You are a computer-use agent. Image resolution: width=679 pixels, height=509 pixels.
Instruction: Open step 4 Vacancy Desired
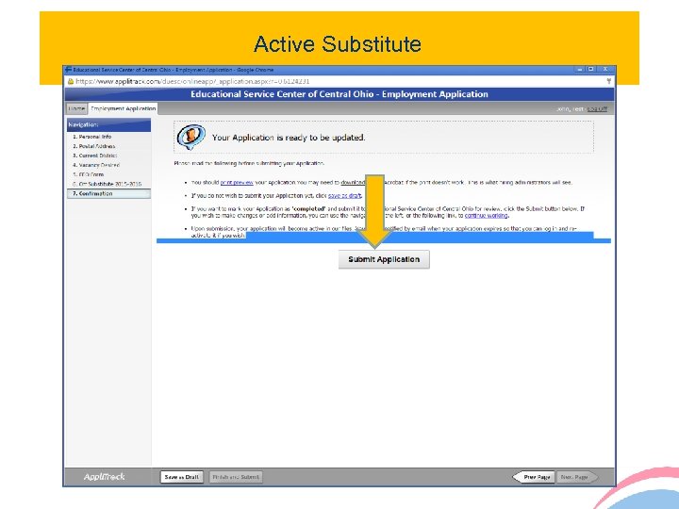point(96,165)
